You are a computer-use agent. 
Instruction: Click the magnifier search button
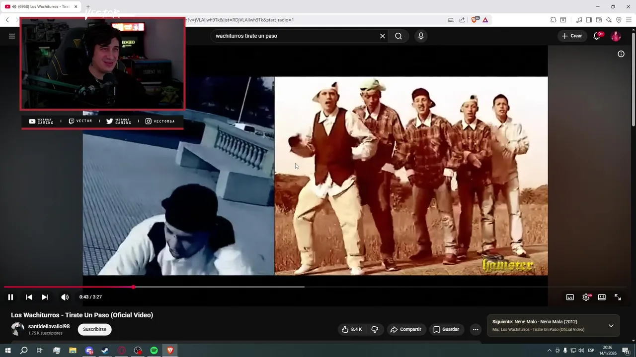pos(398,36)
